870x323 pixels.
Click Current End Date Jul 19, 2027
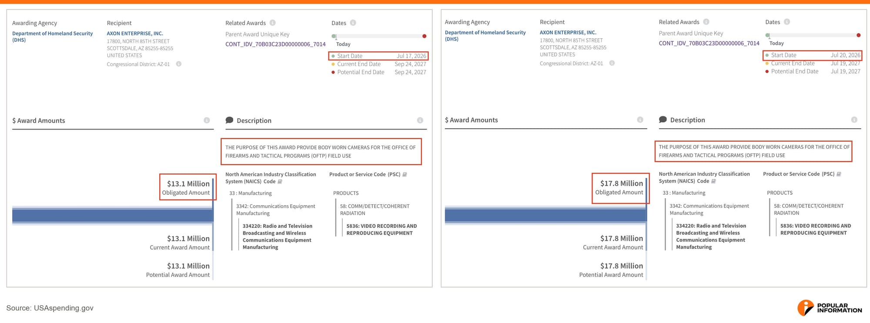tap(812, 63)
